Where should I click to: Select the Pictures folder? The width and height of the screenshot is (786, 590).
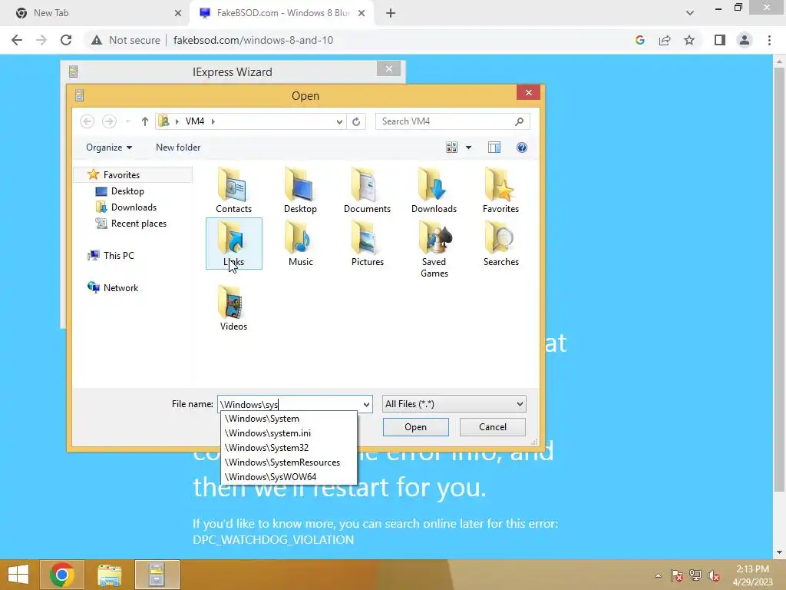(x=367, y=244)
